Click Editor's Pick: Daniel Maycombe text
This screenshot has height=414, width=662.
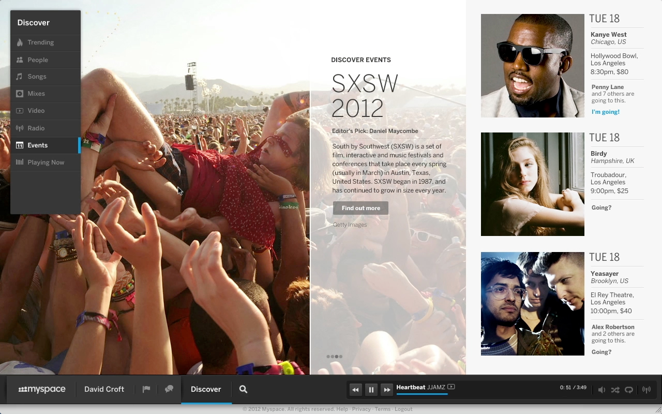(375, 131)
